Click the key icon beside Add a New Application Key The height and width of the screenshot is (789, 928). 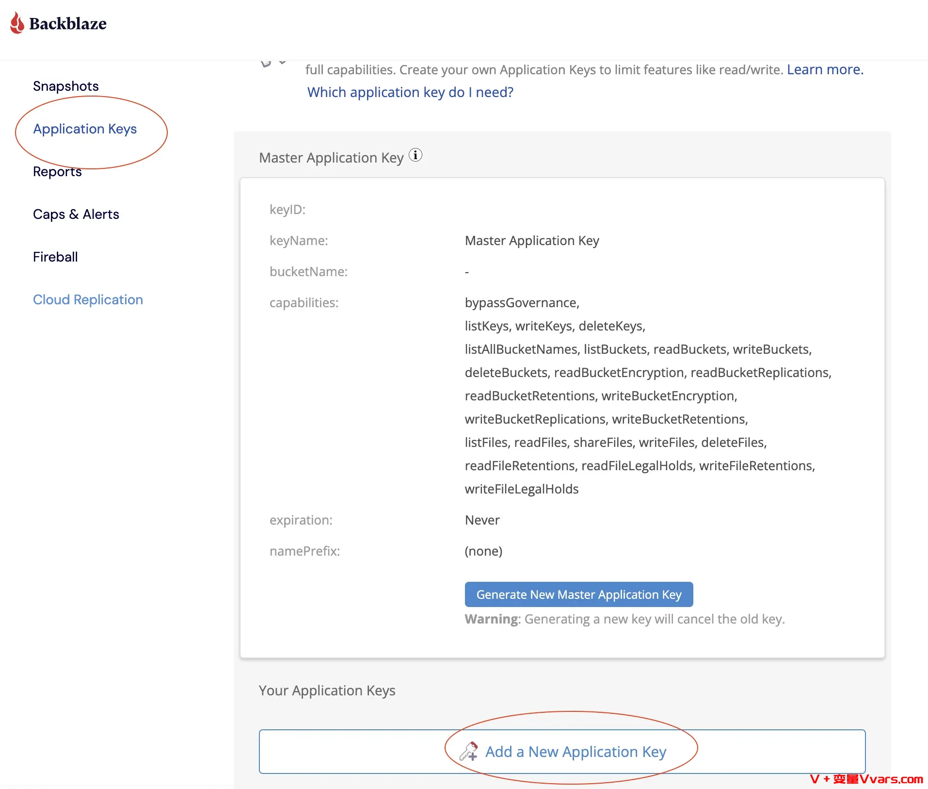(x=469, y=751)
